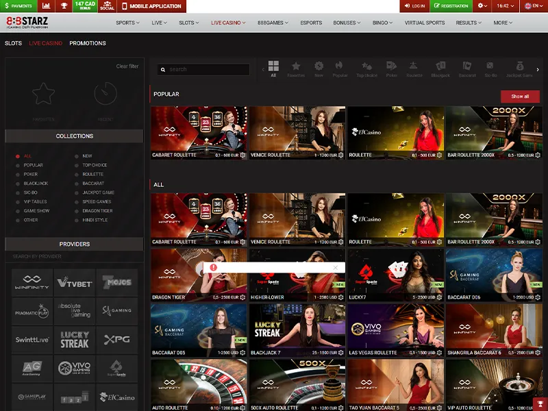Select the 7Mojos provider logo
The height and width of the screenshot is (411, 548).
116,282
